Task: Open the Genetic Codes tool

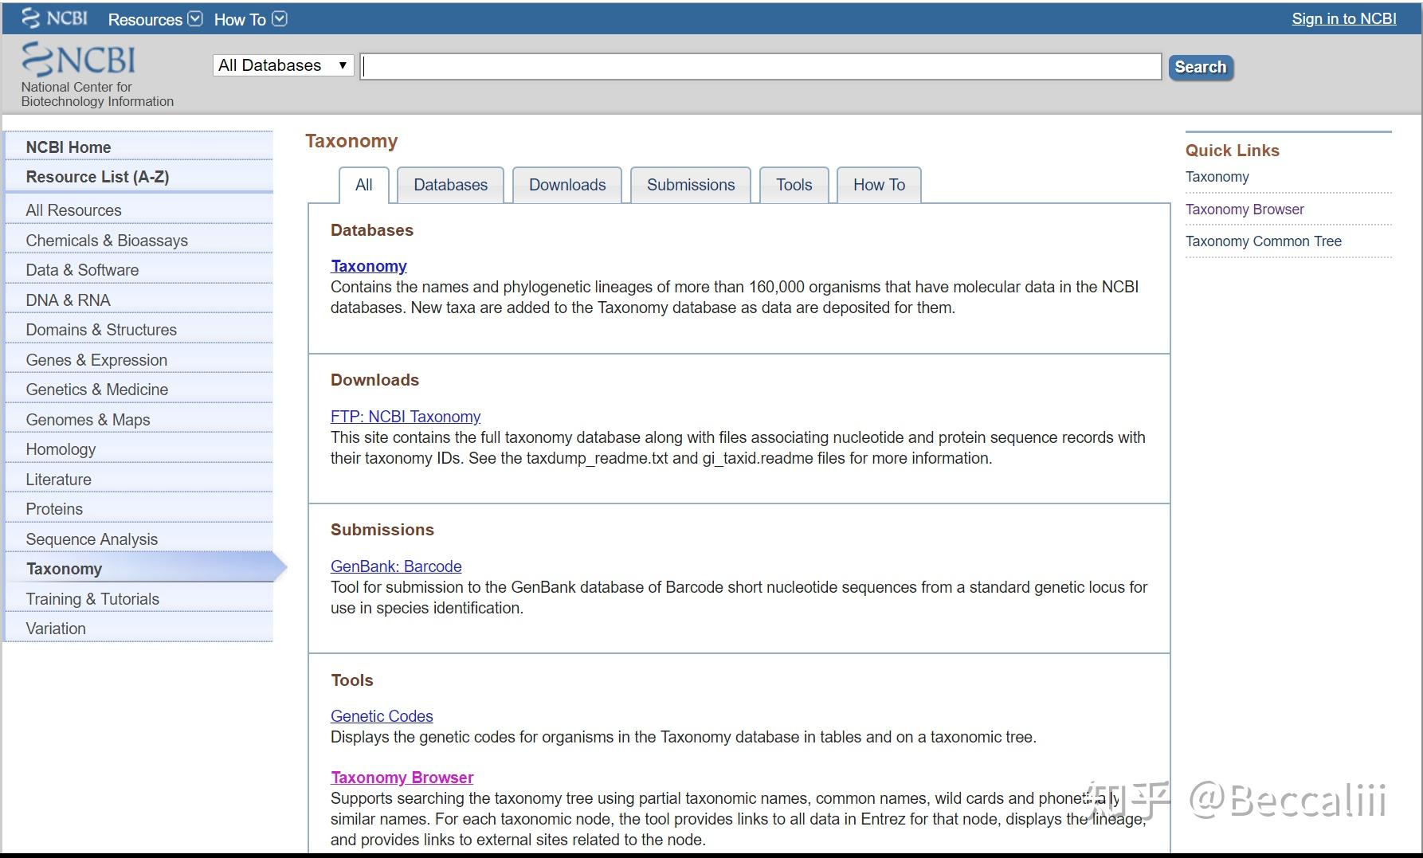Action: 382,715
